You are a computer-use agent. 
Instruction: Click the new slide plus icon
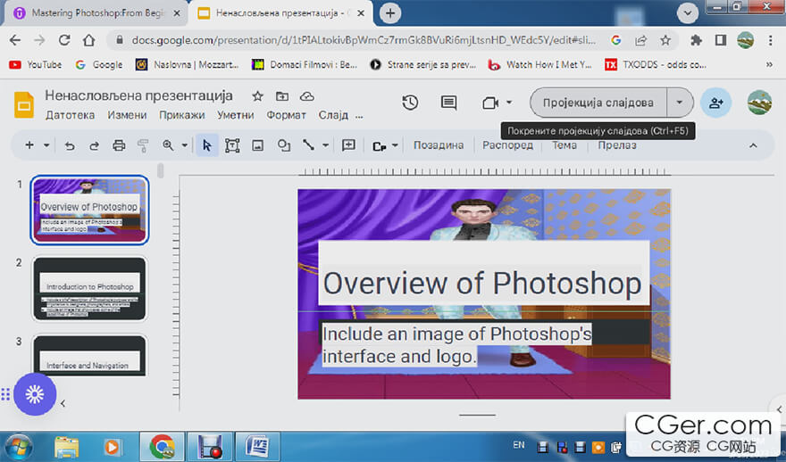(29, 145)
